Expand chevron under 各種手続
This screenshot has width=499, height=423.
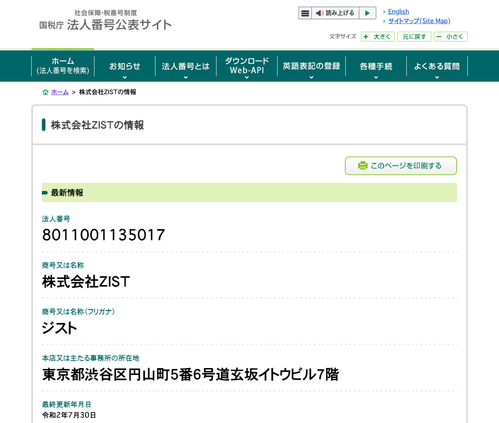(x=376, y=78)
